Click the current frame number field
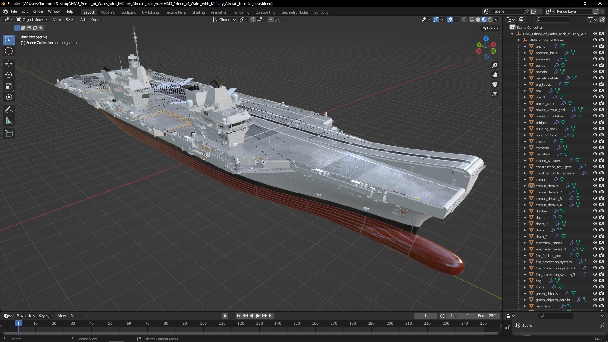 click(425, 316)
